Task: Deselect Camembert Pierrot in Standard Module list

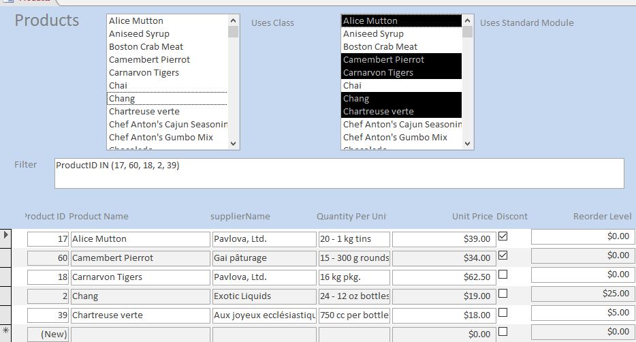Action: point(400,60)
